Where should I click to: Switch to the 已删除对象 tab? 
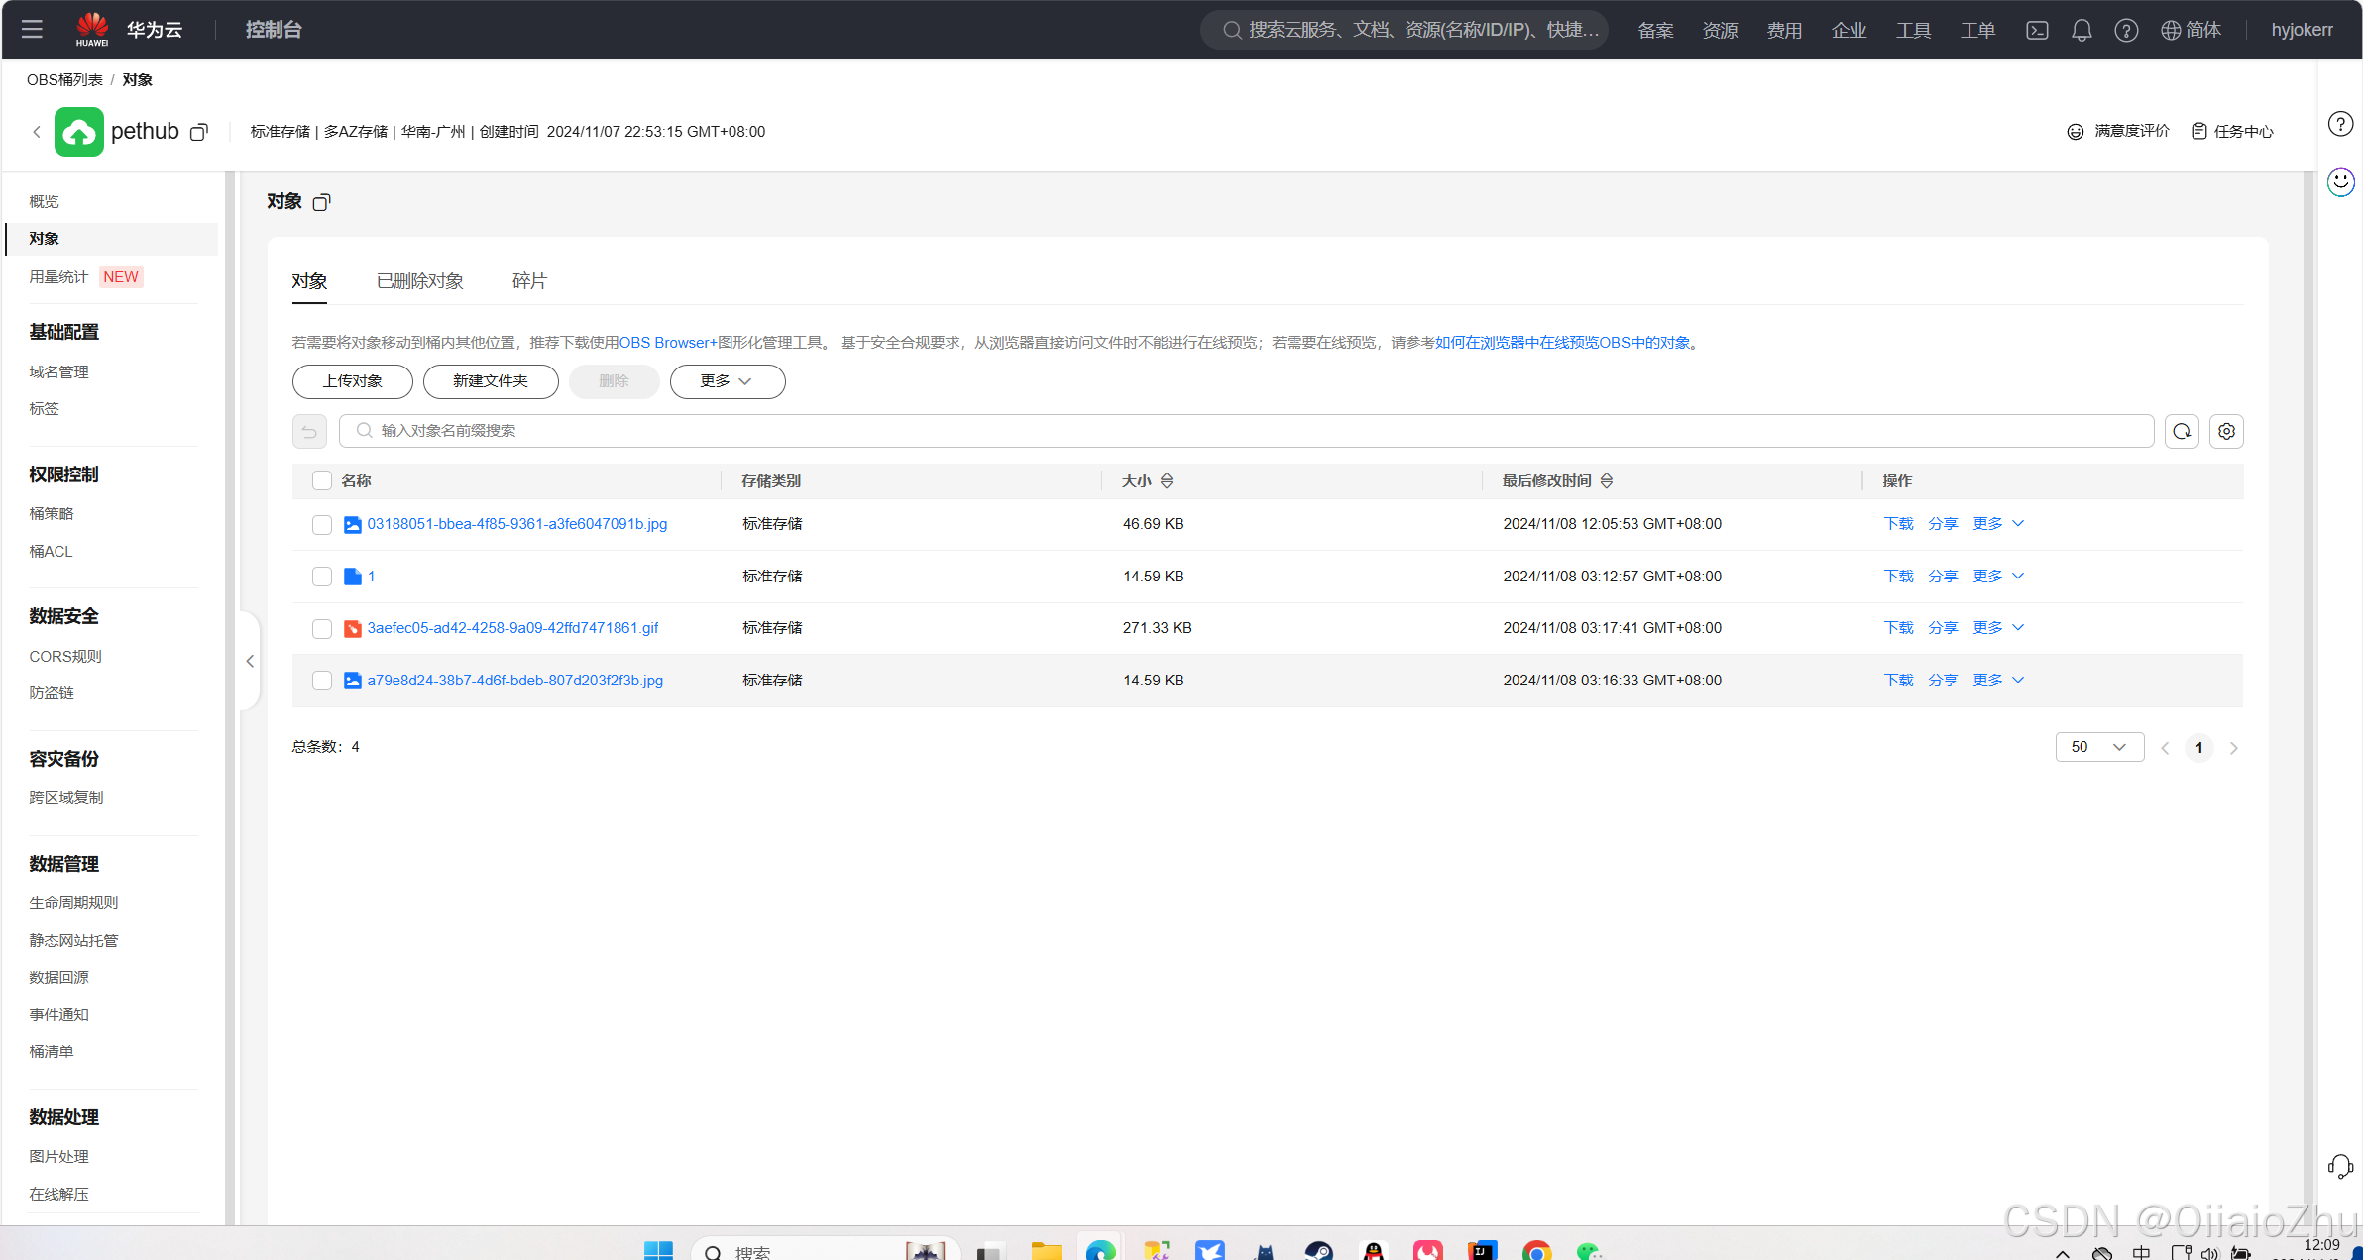419,281
